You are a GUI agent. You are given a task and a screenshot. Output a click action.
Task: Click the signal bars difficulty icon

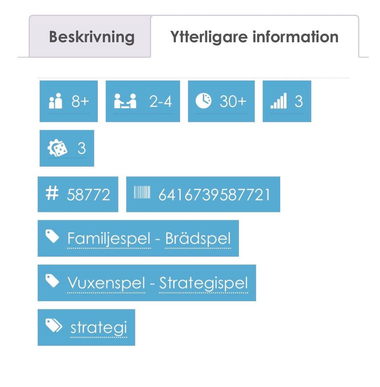(278, 101)
